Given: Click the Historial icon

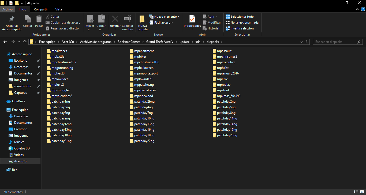Looking at the screenshot, I should pyautogui.click(x=205, y=28).
